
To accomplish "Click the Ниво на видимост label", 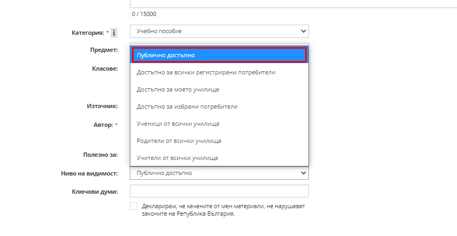I will (x=90, y=173).
